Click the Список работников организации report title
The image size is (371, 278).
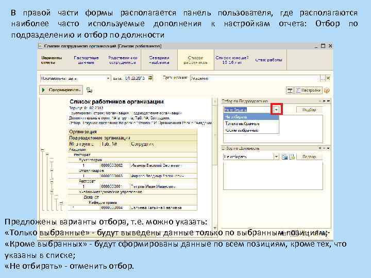pos(116,101)
